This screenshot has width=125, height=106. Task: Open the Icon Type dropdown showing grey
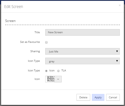[x=83, y=61]
